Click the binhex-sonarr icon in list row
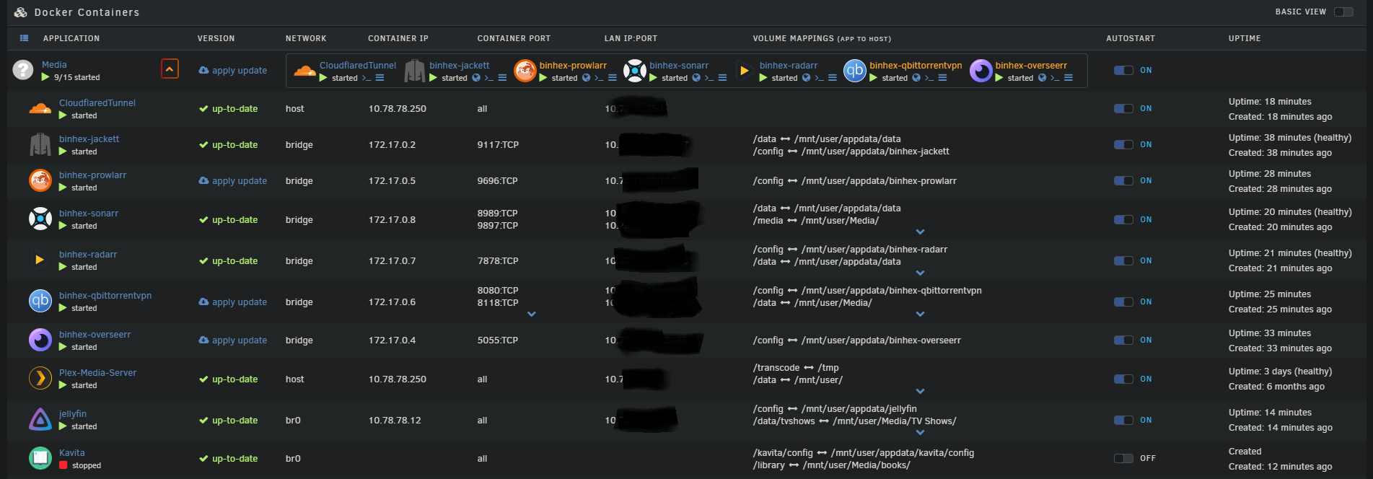The width and height of the screenshot is (1373, 479). click(x=40, y=219)
